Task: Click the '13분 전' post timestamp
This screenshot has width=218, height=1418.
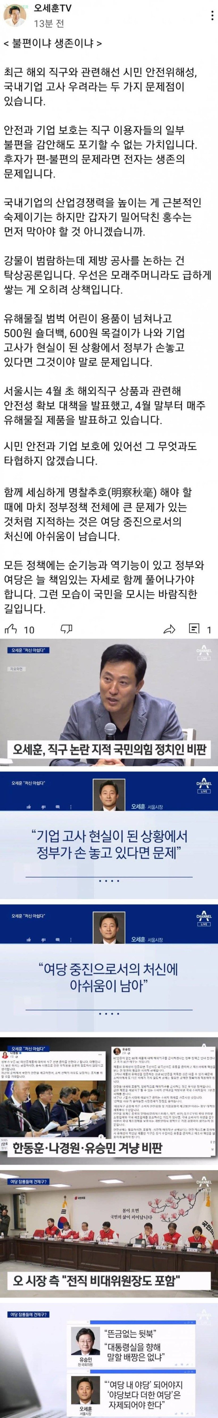Action: pyautogui.click(x=50, y=24)
